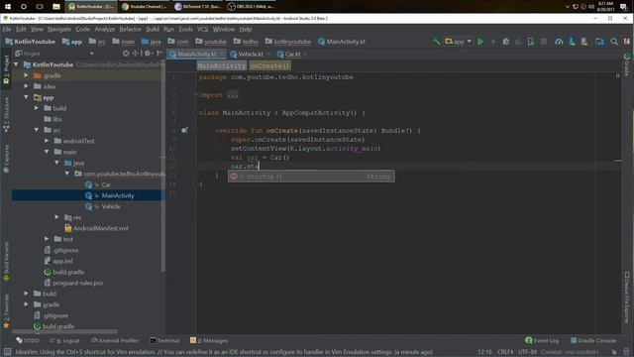The width and height of the screenshot is (634, 357).
Task: Click Collapse All icon in Project panel
Action: pyautogui.click(x=135, y=54)
